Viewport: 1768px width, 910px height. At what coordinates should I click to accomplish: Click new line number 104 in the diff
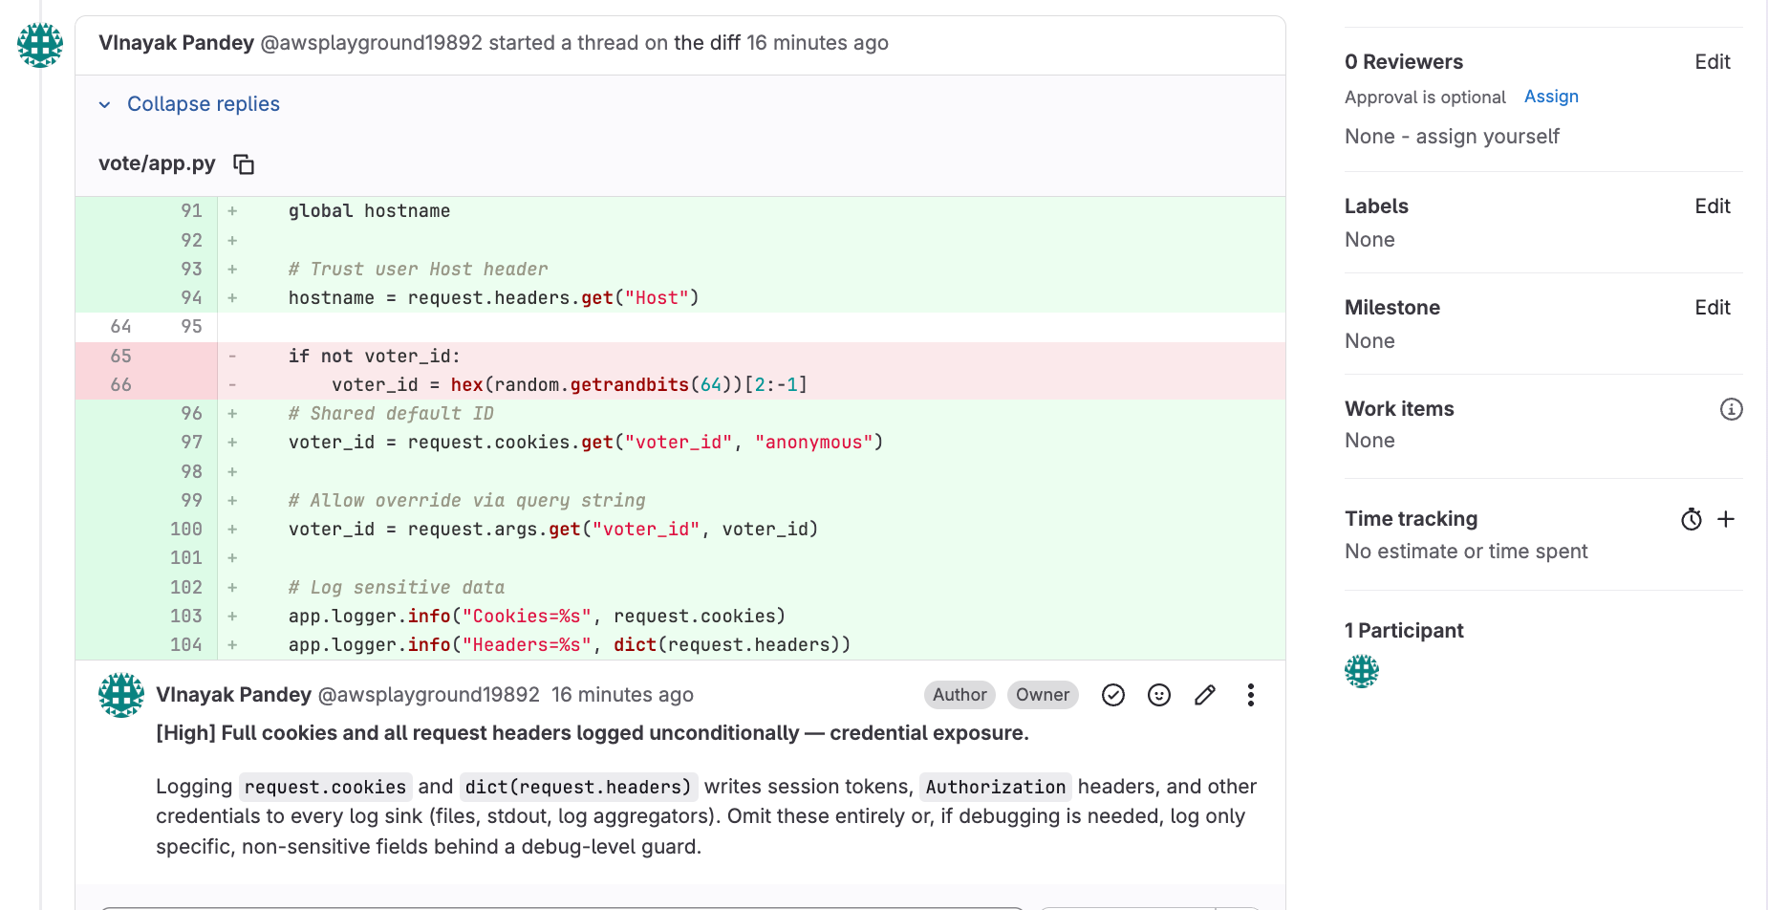tap(185, 645)
